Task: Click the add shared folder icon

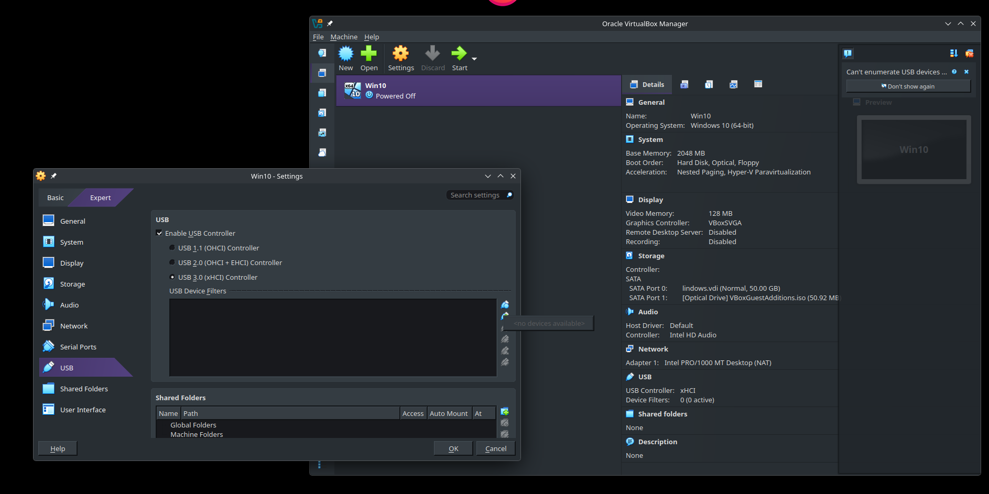Action: [505, 412]
